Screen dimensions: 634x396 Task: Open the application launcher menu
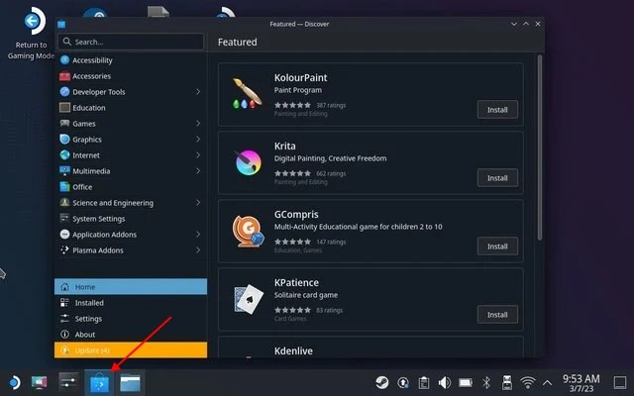coord(14,382)
